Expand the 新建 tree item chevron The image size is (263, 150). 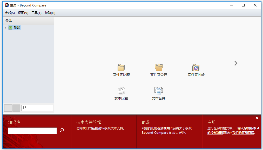point(5,27)
